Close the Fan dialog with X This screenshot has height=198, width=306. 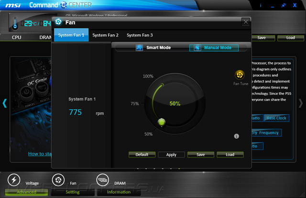[x=246, y=22]
